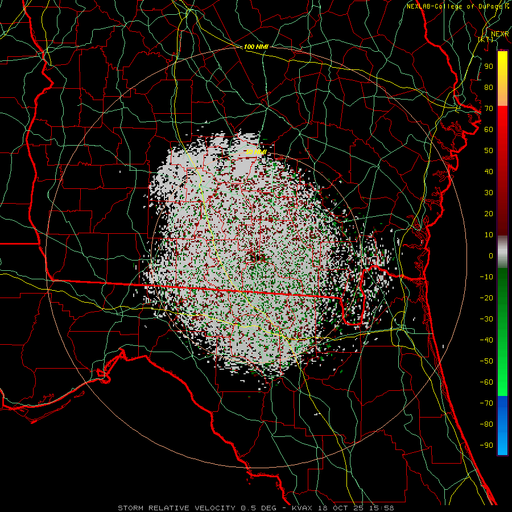Click the 'NEXR' label above the color scale
This screenshot has width=512, height=512.
499,34
